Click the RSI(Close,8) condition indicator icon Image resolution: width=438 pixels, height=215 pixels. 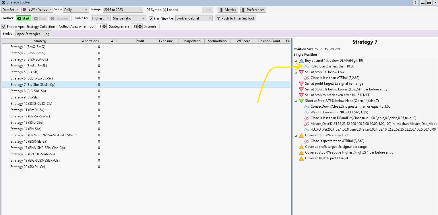(307, 66)
